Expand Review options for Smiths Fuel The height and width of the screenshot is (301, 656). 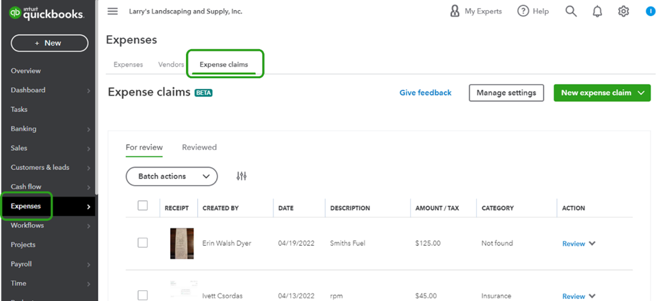click(x=592, y=243)
